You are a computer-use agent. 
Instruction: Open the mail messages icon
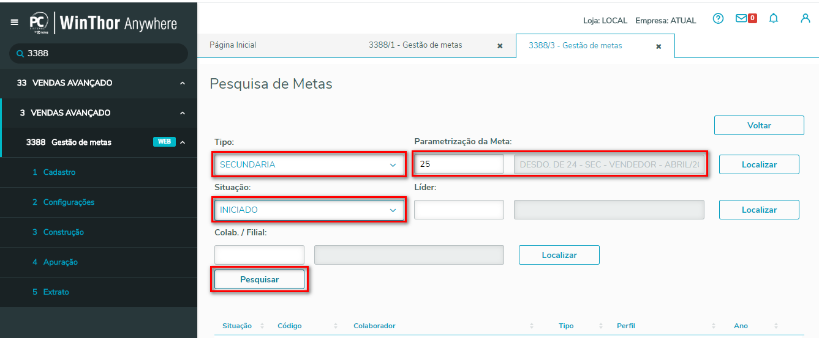742,19
